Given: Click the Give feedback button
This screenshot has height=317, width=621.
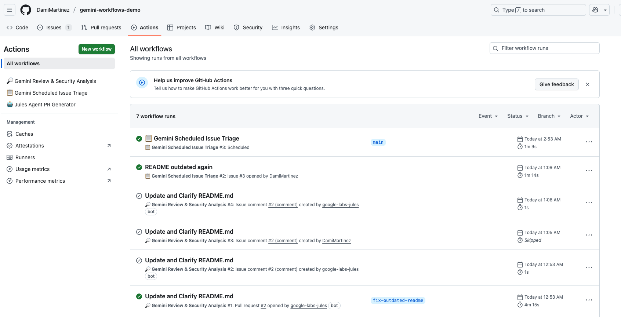Looking at the screenshot, I should pos(556,84).
